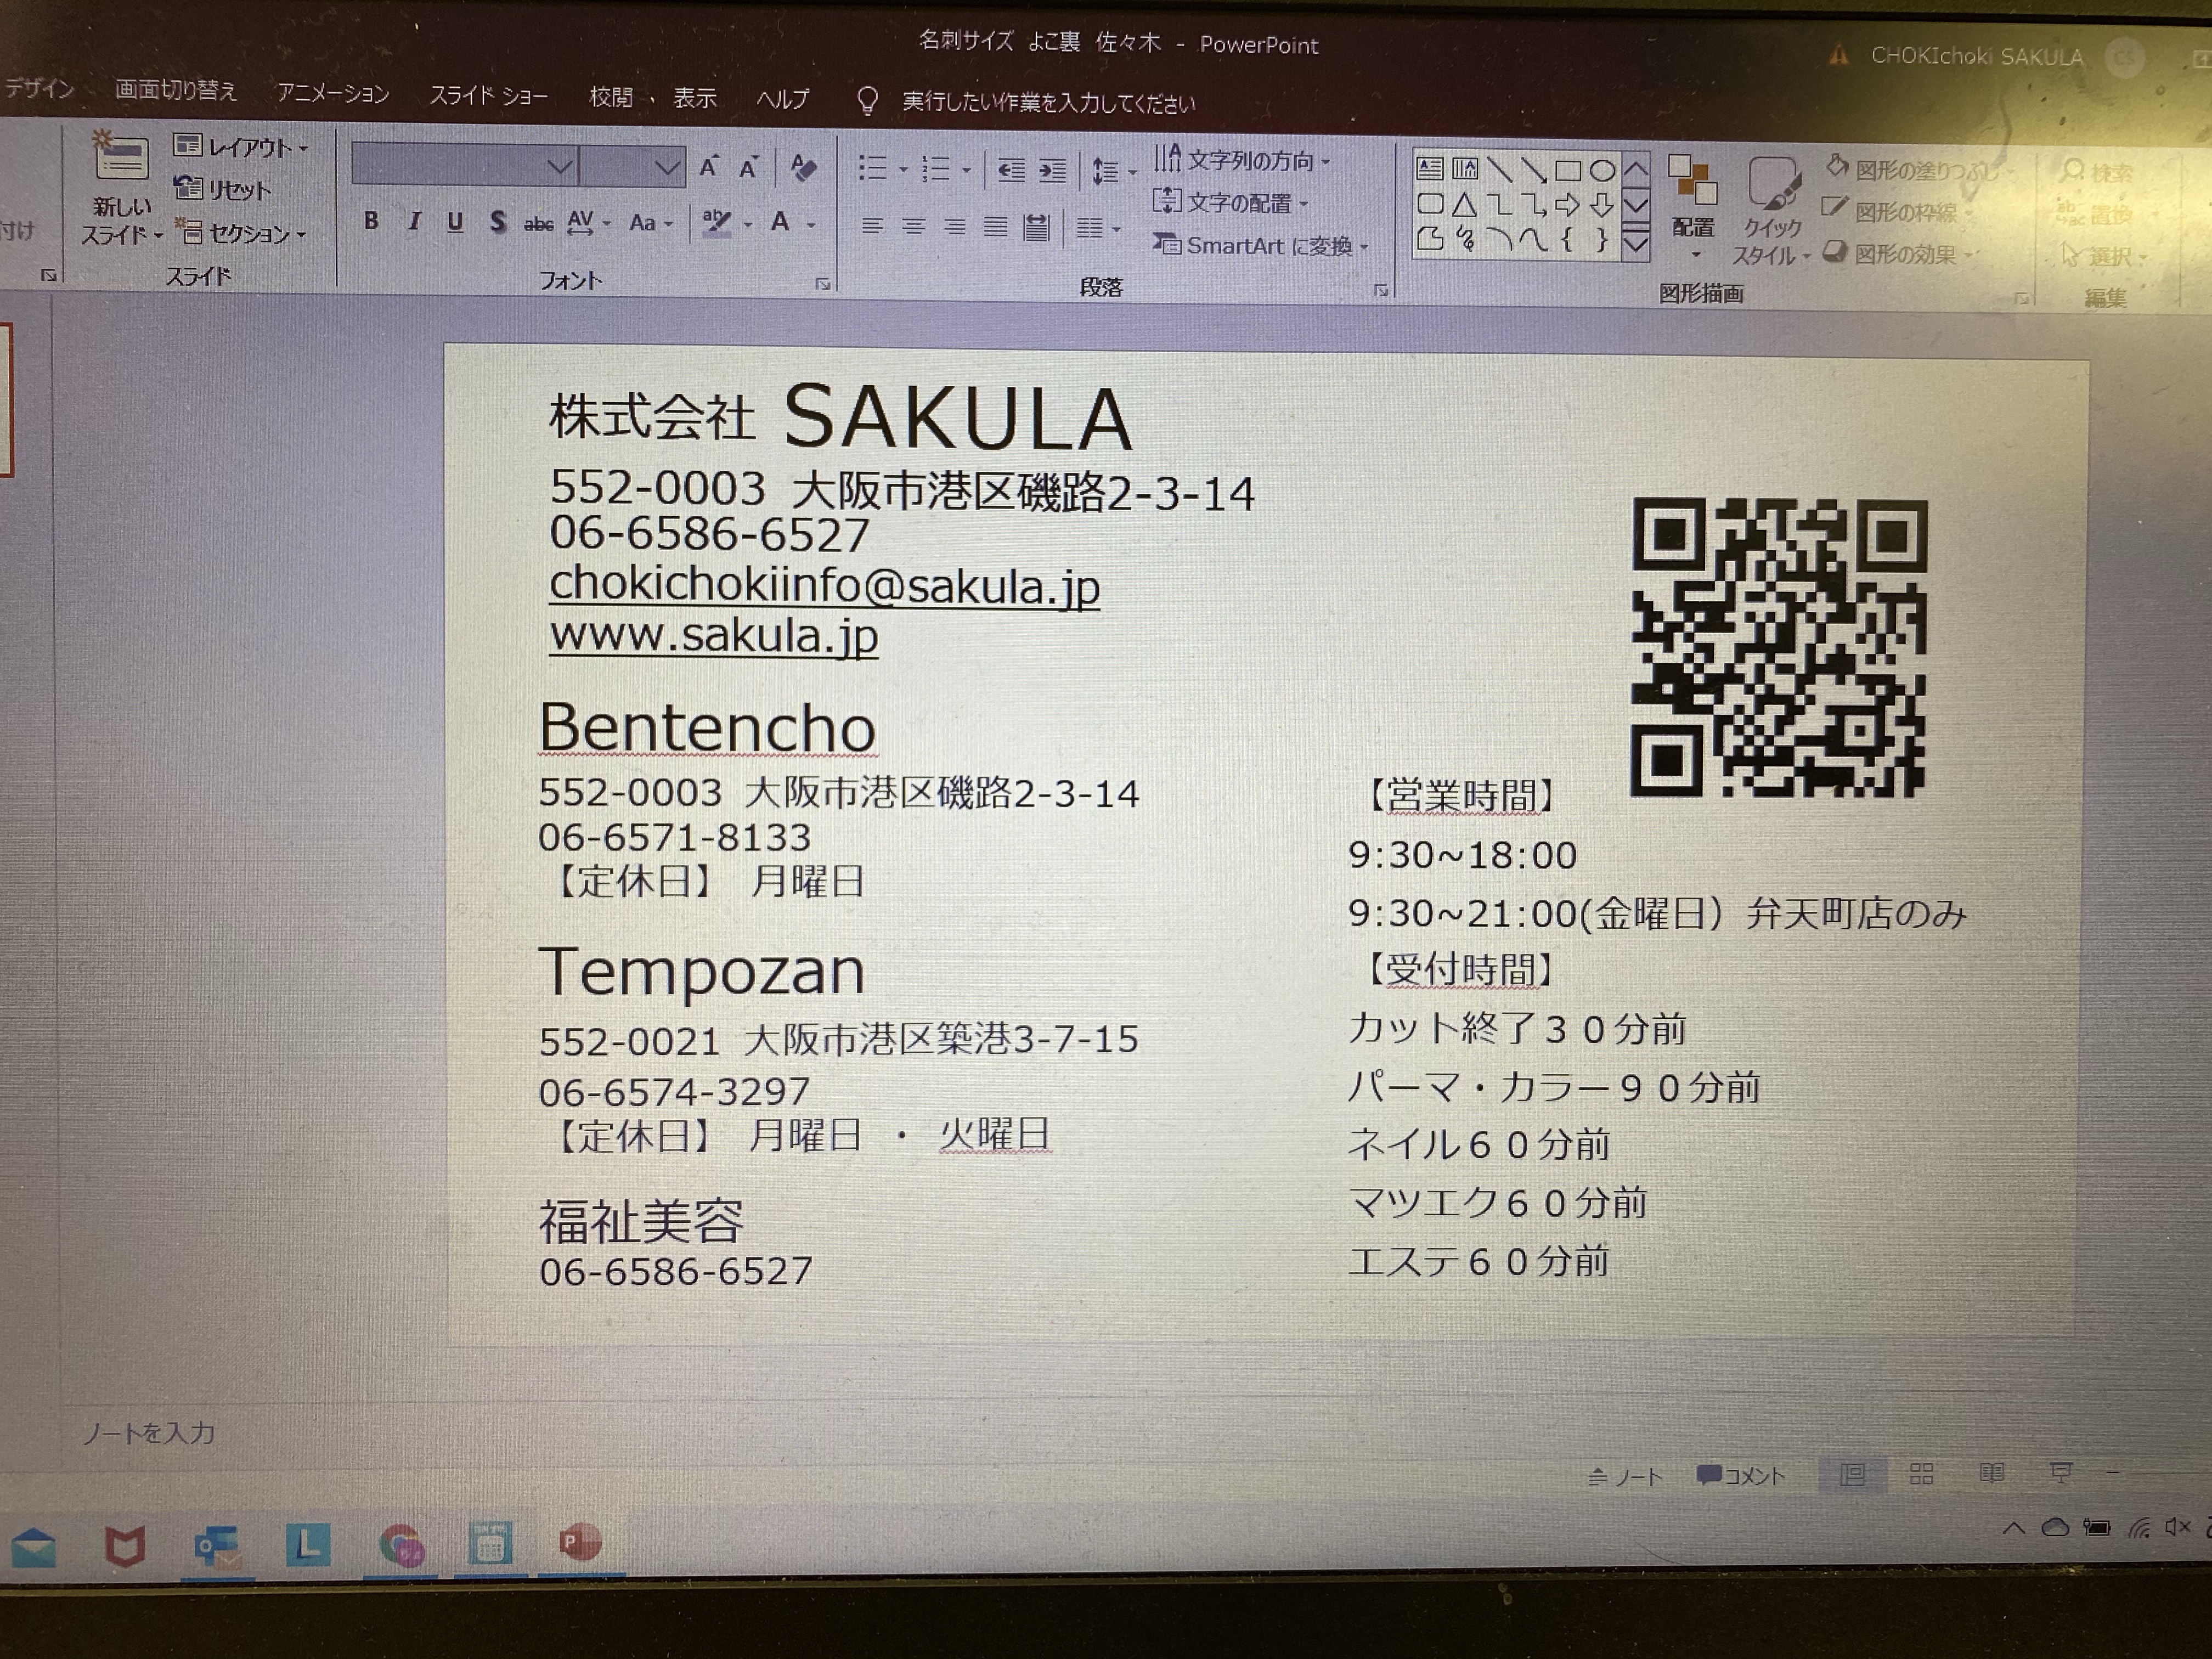The height and width of the screenshot is (1659, 2212).
Task: Click the increase font size icon
Action: point(708,167)
